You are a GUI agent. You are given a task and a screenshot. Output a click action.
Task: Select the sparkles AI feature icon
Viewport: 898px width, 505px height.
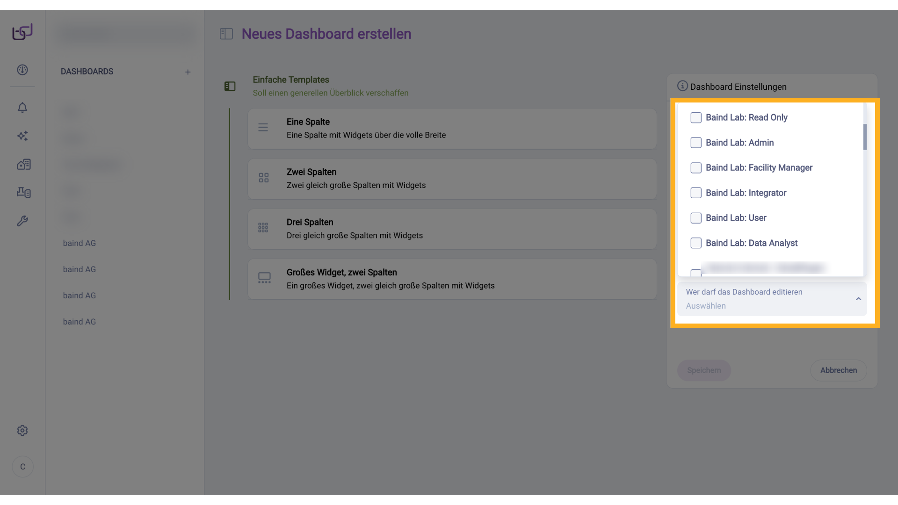(x=22, y=136)
